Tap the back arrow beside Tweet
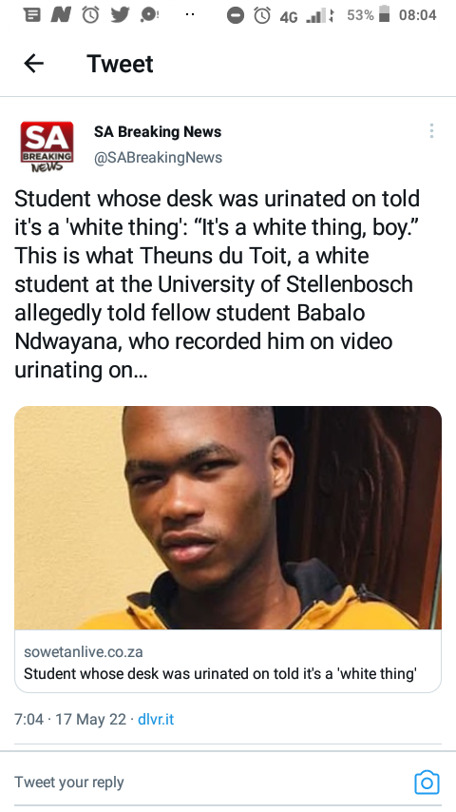 (33, 64)
